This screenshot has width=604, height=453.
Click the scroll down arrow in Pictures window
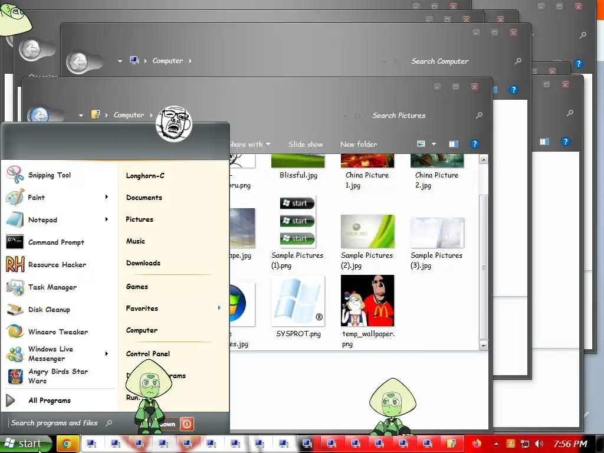click(x=484, y=346)
